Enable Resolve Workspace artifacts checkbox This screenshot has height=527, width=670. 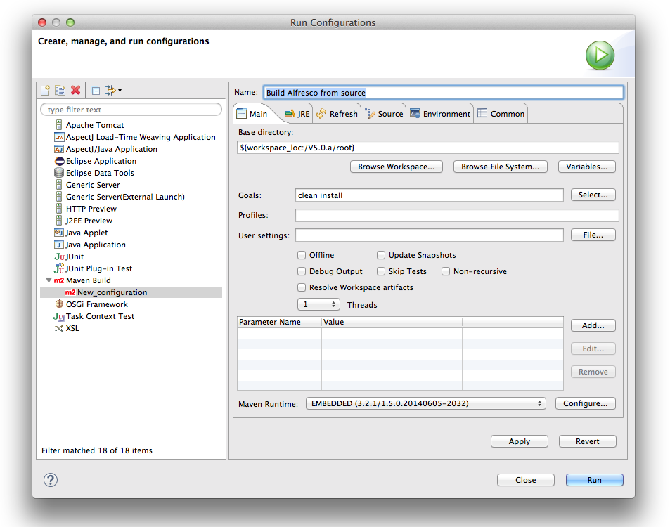click(x=302, y=288)
